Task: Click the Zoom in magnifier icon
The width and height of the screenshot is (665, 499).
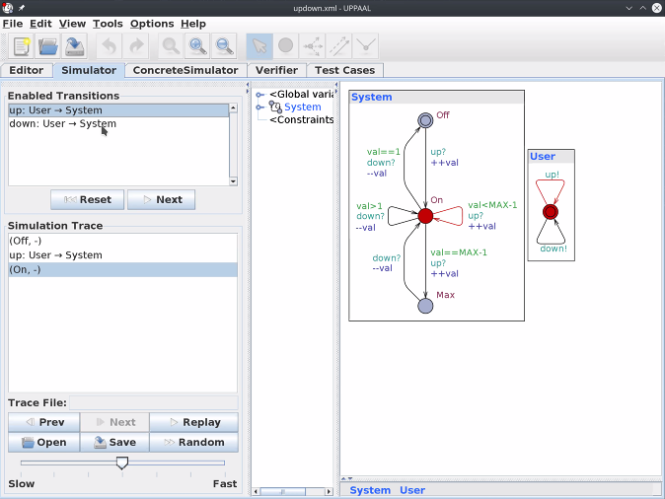Action: (x=197, y=45)
